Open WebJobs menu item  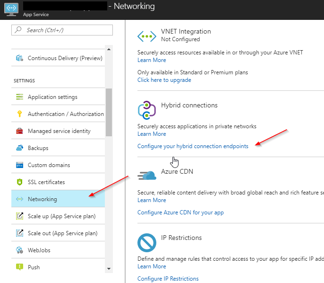pyautogui.click(x=58, y=250)
